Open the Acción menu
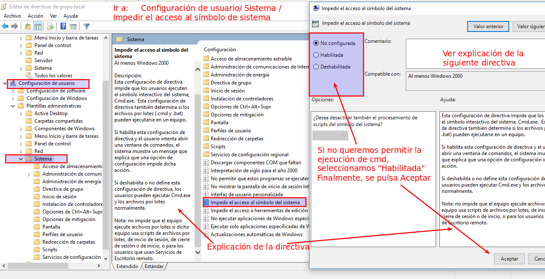The image size is (545, 279). click(35, 16)
